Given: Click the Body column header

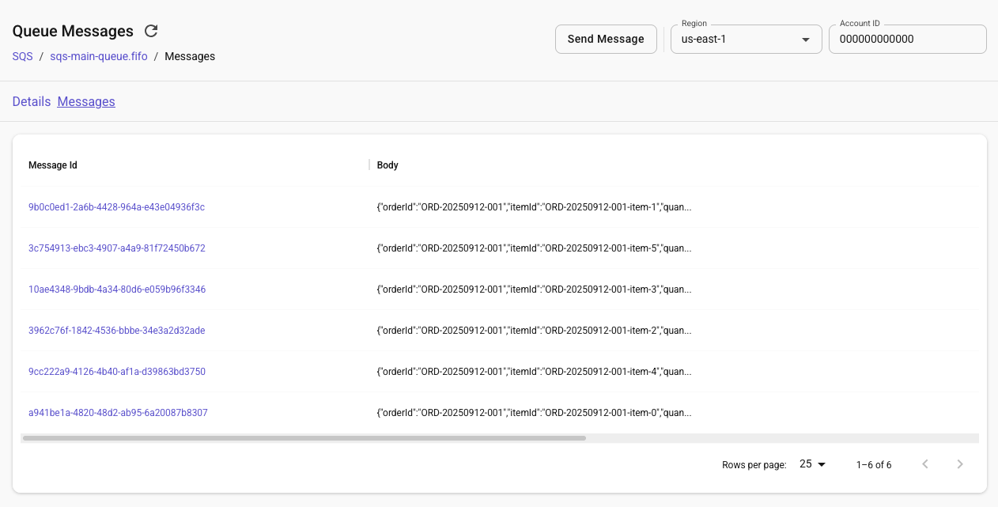Looking at the screenshot, I should [x=387, y=165].
